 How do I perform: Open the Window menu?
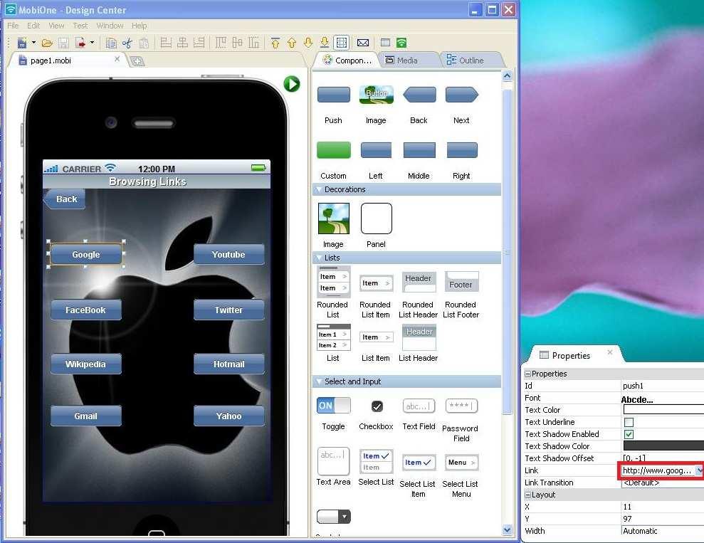click(110, 26)
